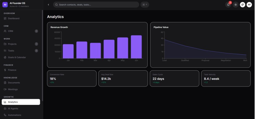255x119 pixels.
Task: Click the Tasks checklist icon
Action: pyautogui.click(x=5, y=51)
